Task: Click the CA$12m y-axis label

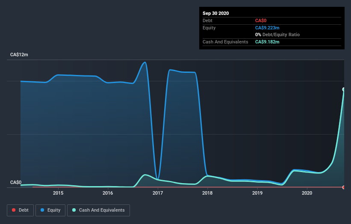Action: click(19, 55)
